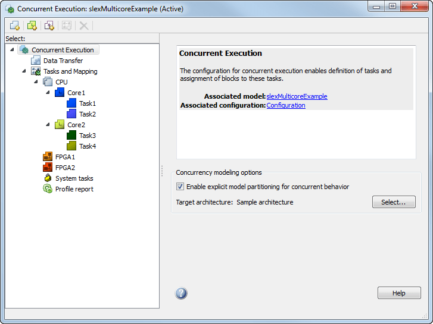Open the slexMulticoreExample model link
Image resolution: width=433 pixels, height=324 pixels.
297,96
